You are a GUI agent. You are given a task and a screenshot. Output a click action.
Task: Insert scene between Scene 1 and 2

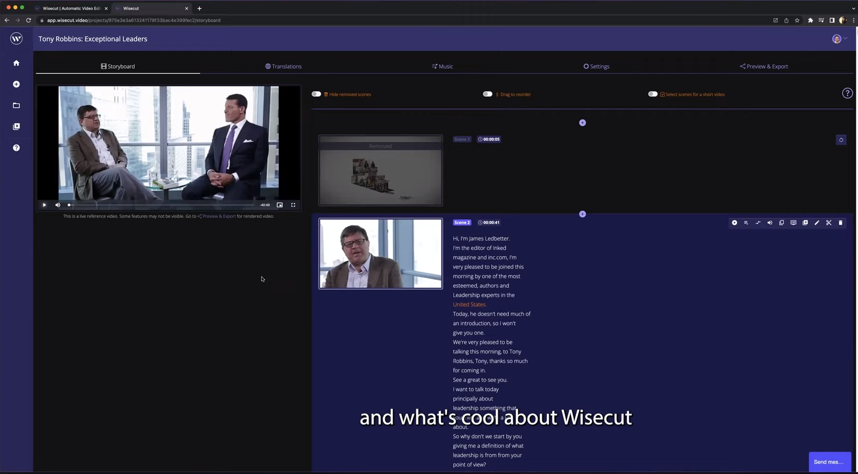[582, 214]
